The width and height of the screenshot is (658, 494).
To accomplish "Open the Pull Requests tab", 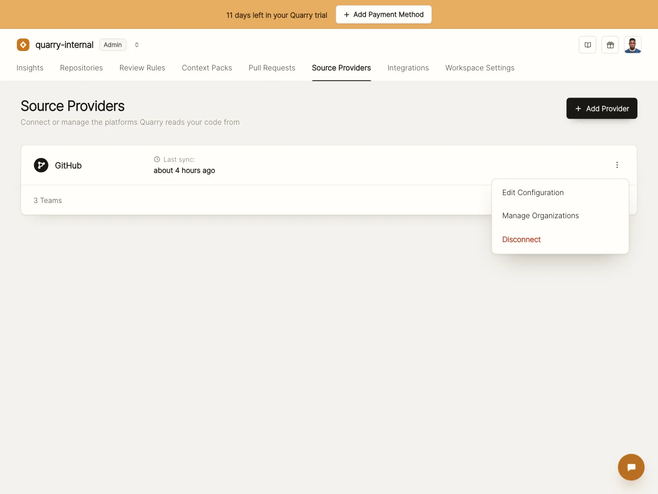I will (x=272, y=68).
